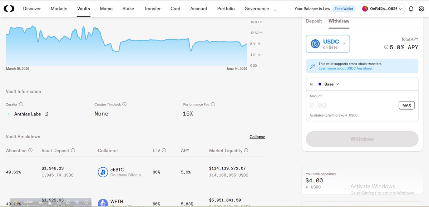Go to the Markets page
Screen dimensions: 429x207
point(59,9)
